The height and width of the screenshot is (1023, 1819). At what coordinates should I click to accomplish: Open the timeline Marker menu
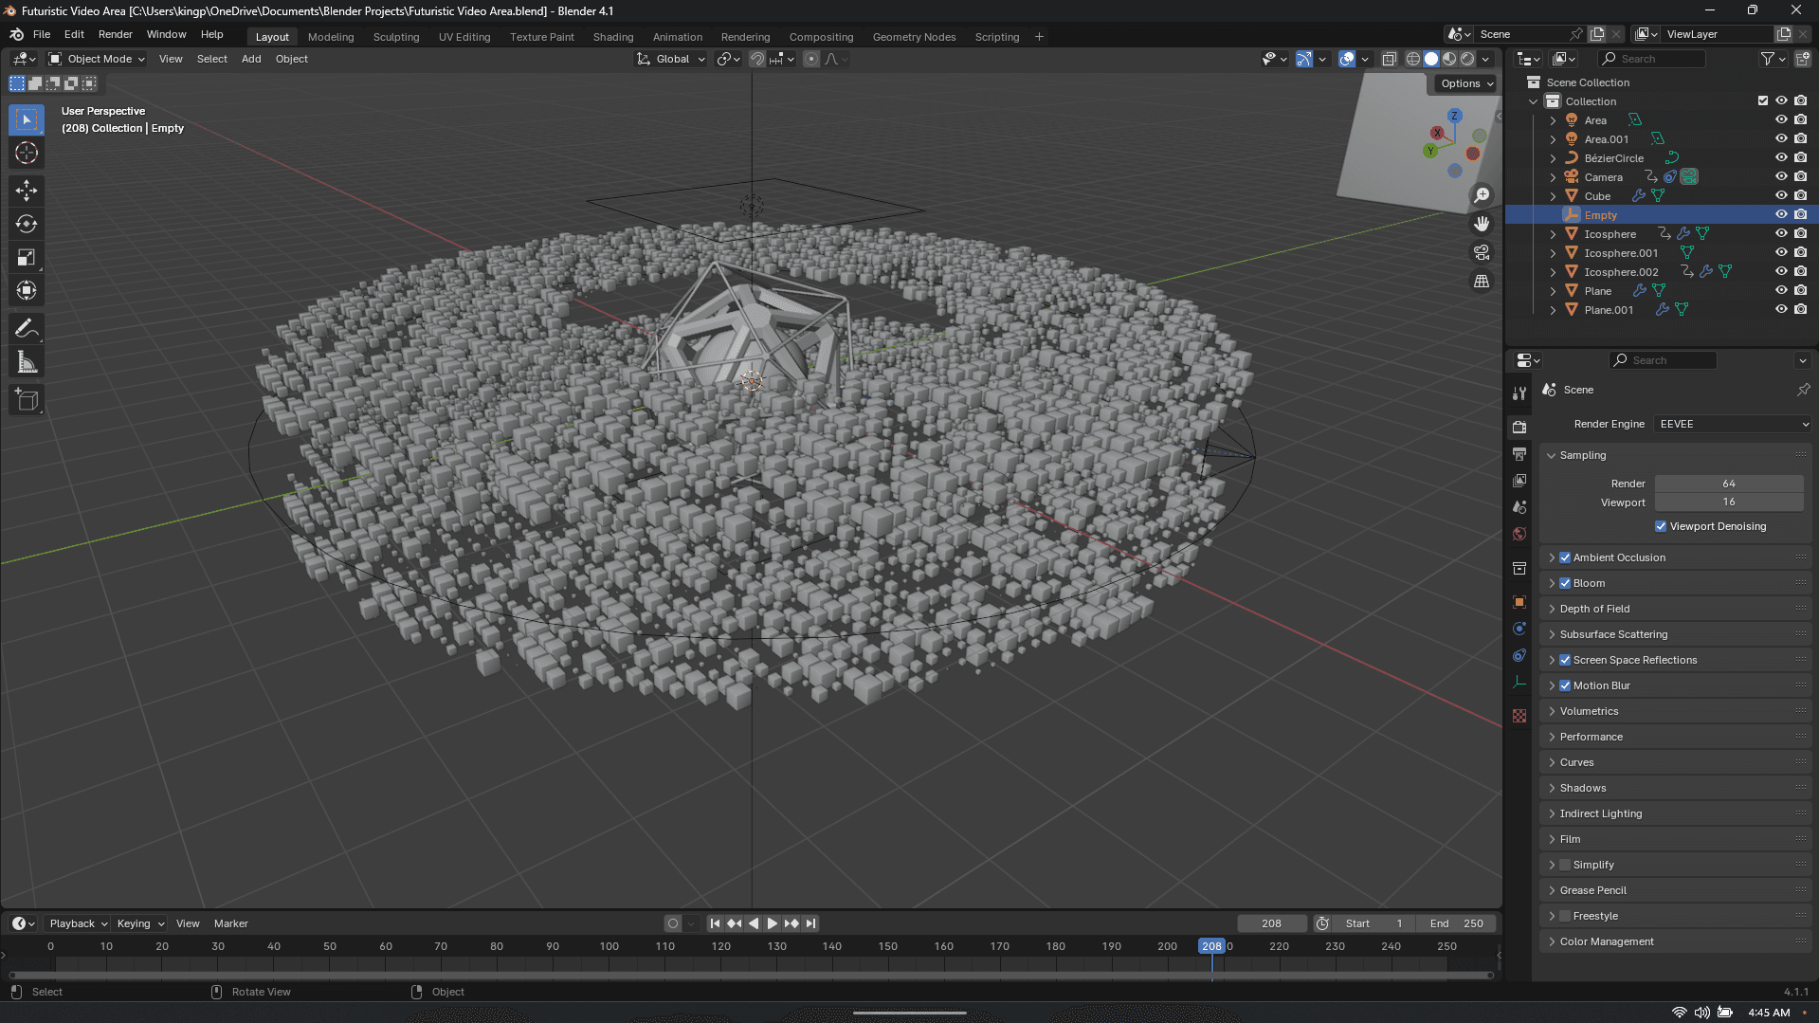click(231, 924)
